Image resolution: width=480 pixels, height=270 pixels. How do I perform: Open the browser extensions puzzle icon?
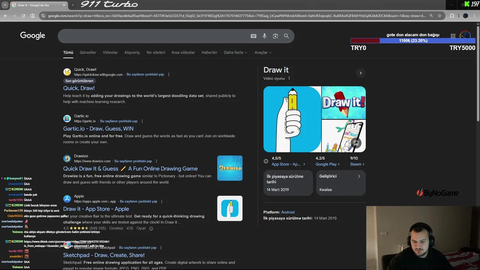pos(452,16)
